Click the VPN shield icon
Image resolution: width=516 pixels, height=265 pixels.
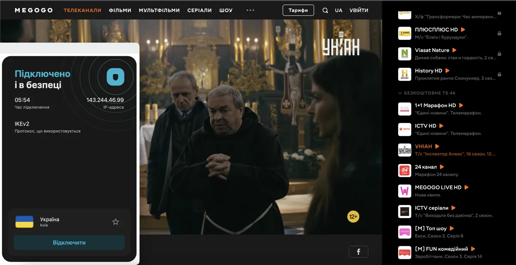(115, 77)
